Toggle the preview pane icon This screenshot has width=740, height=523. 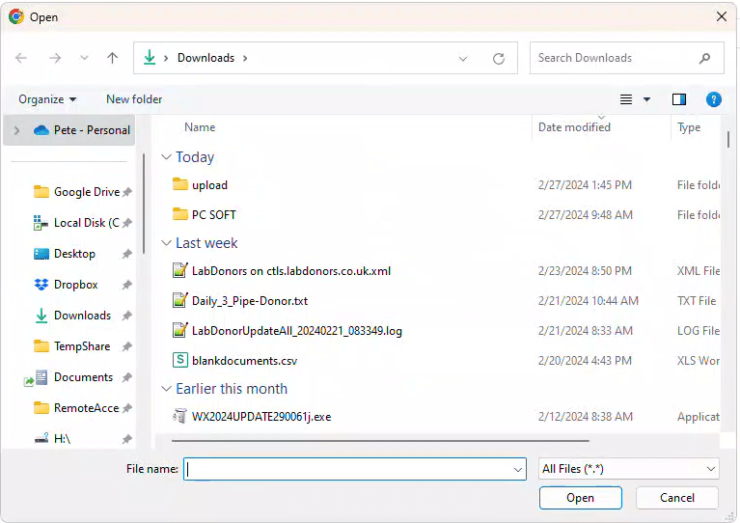[679, 99]
